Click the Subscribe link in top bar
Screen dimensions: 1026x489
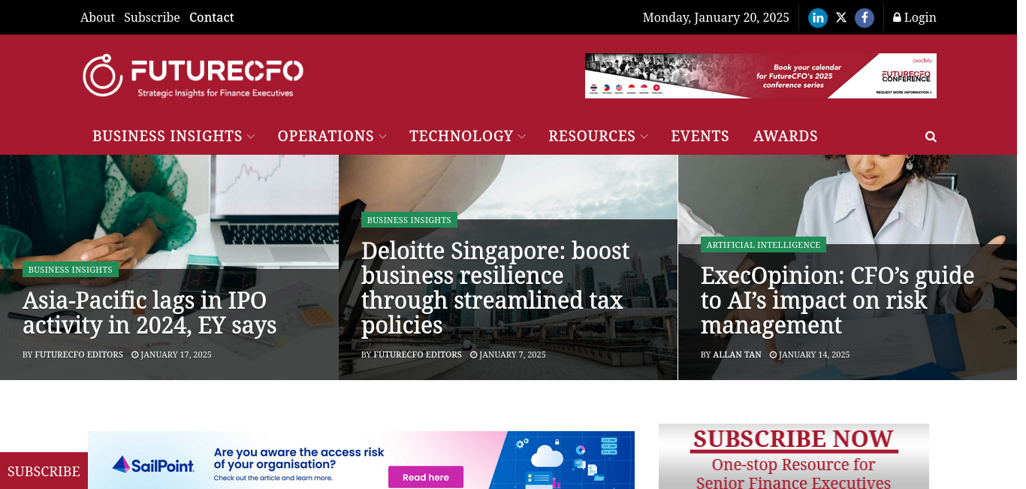[x=152, y=17]
